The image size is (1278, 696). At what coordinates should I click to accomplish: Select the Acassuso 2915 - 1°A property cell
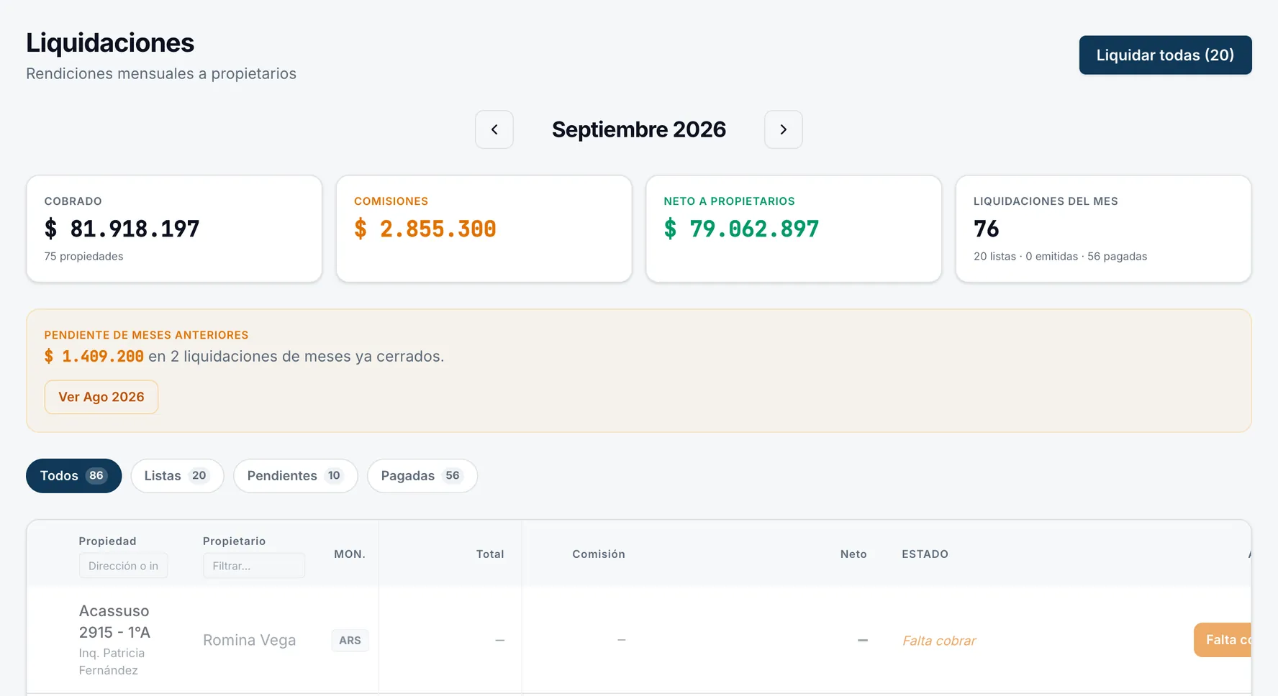(x=114, y=622)
